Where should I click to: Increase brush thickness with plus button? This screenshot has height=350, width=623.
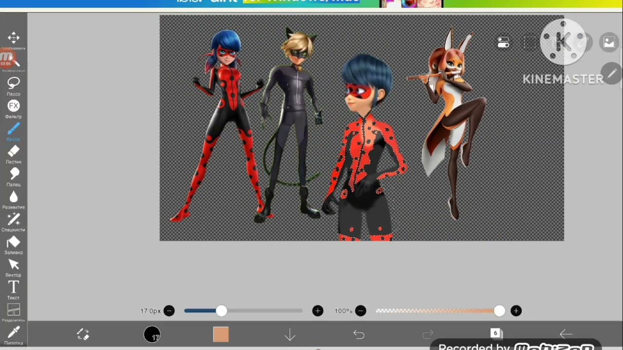tap(318, 311)
